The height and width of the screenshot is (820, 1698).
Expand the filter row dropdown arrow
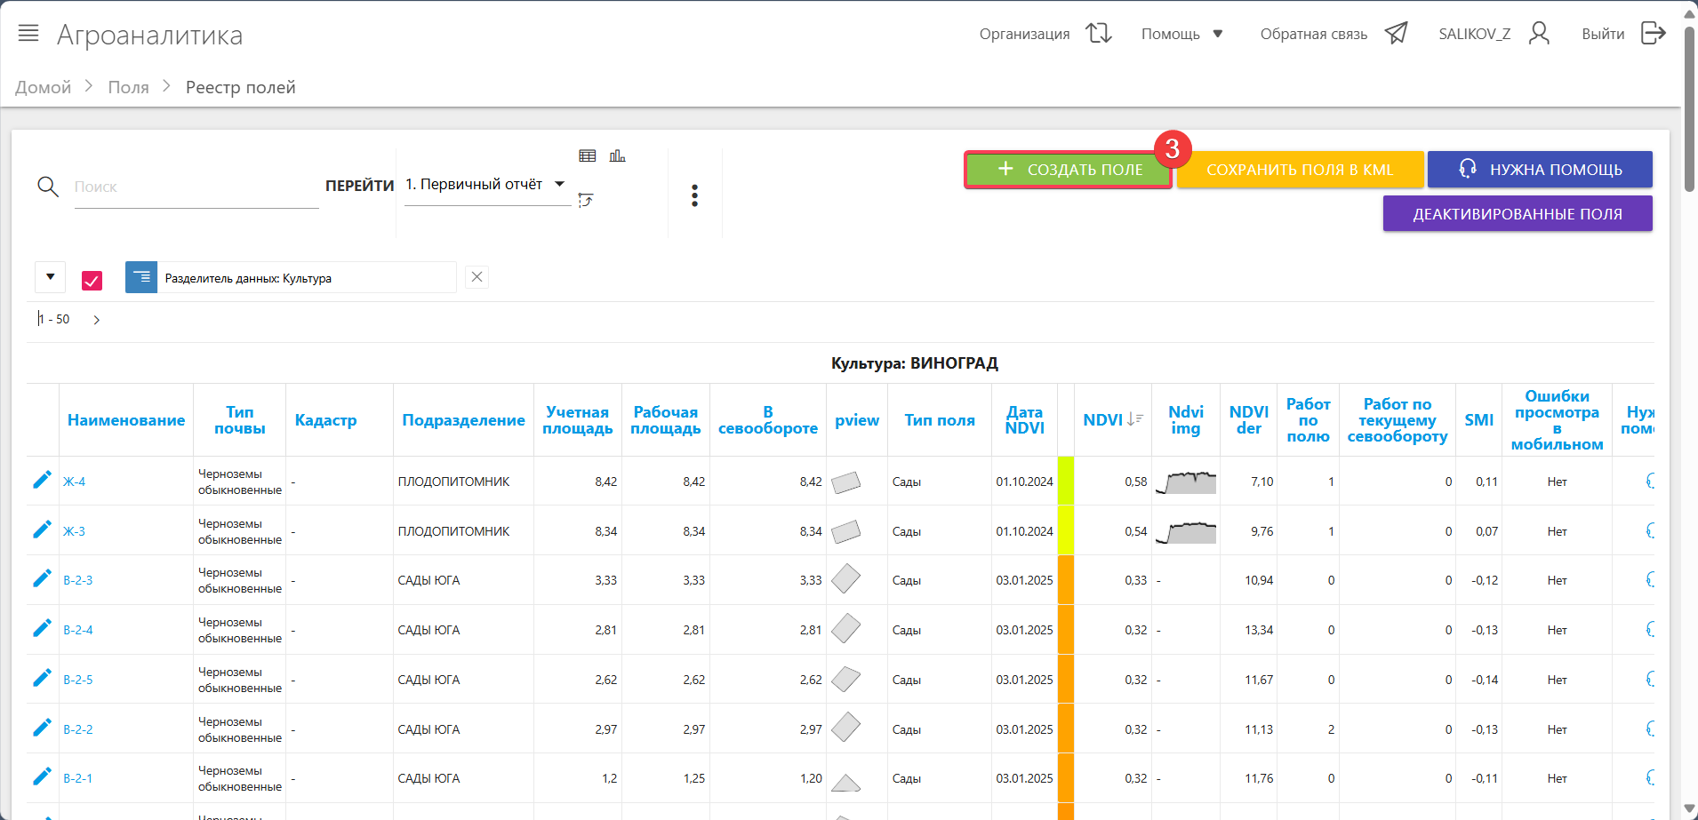coord(51,277)
